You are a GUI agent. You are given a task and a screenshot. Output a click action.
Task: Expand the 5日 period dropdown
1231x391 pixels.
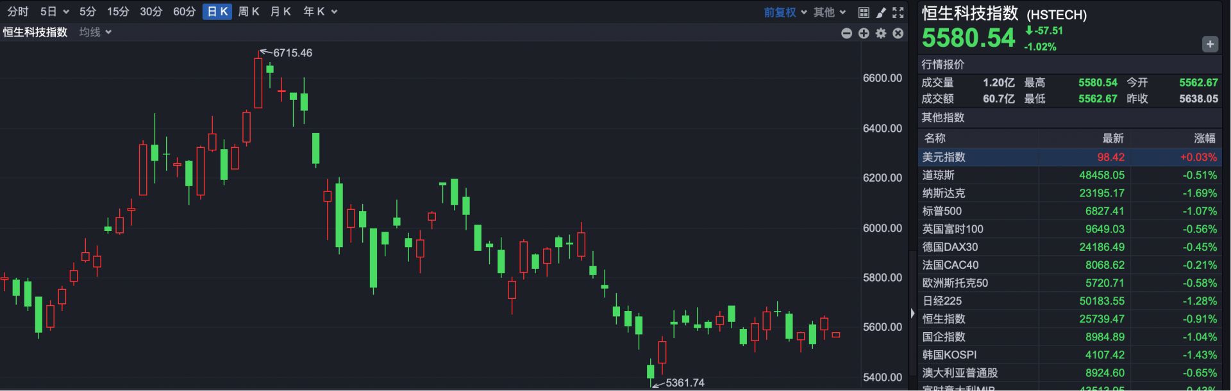(54, 12)
